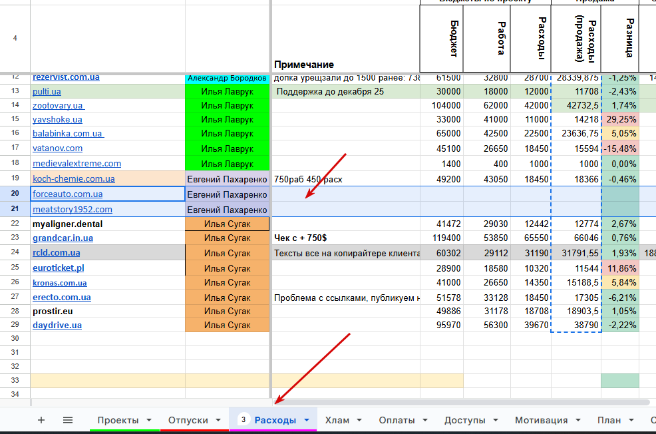Switch to the Хлам sheet tab
Image resolution: width=656 pixels, height=434 pixels.
tap(337, 420)
